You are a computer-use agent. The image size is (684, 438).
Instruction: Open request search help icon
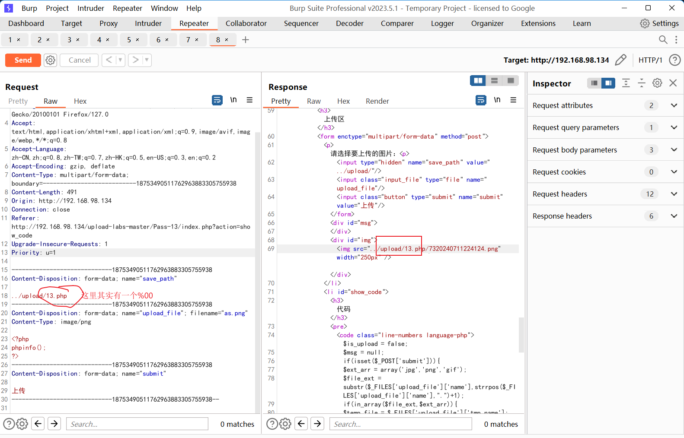coord(9,424)
